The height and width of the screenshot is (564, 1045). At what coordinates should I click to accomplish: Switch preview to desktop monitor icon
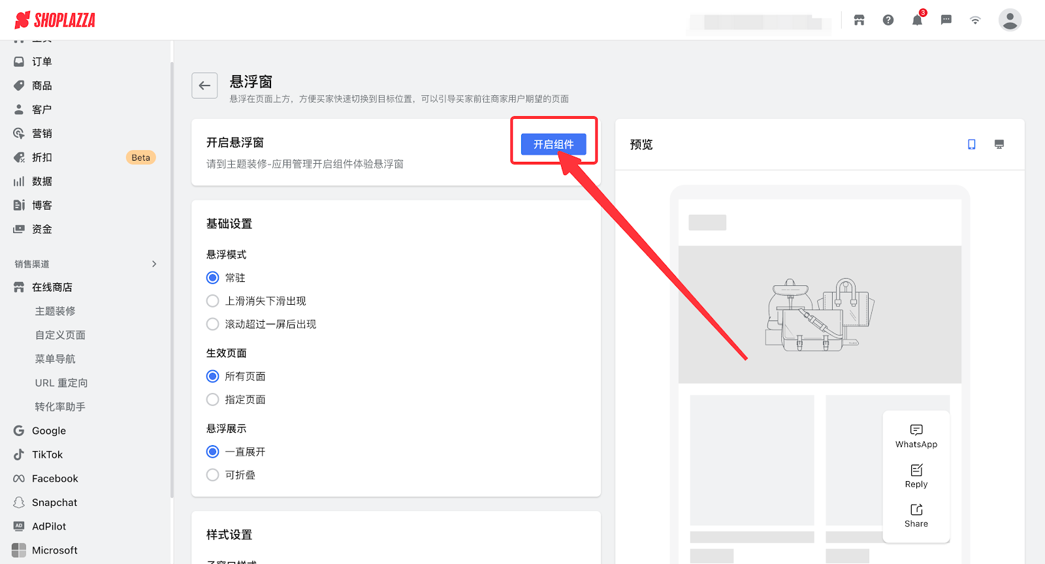(x=999, y=144)
